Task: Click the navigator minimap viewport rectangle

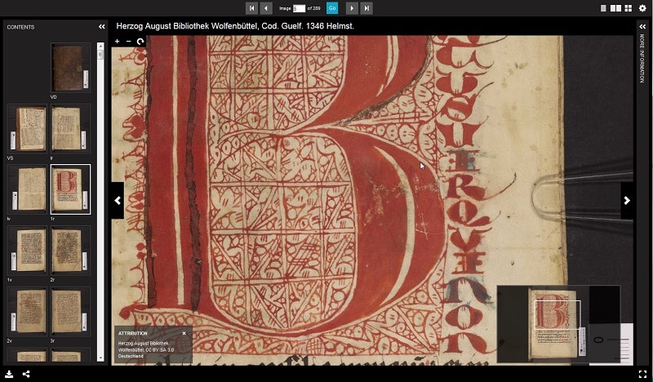Action: point(557,314)
